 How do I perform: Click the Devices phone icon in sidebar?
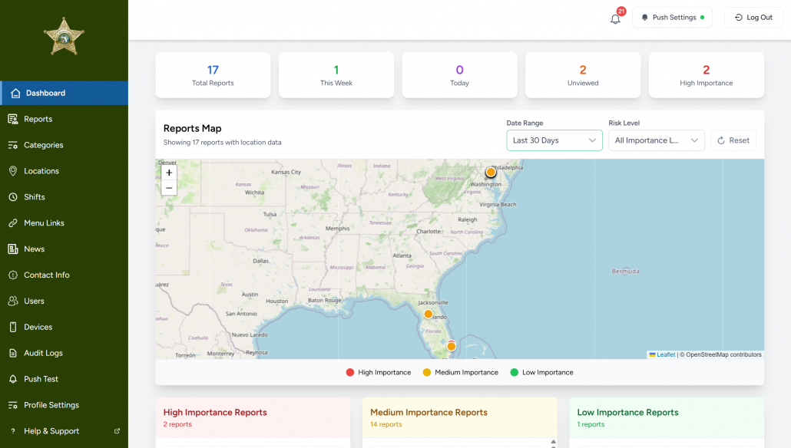pyautogui.click(x=13, y=327)
